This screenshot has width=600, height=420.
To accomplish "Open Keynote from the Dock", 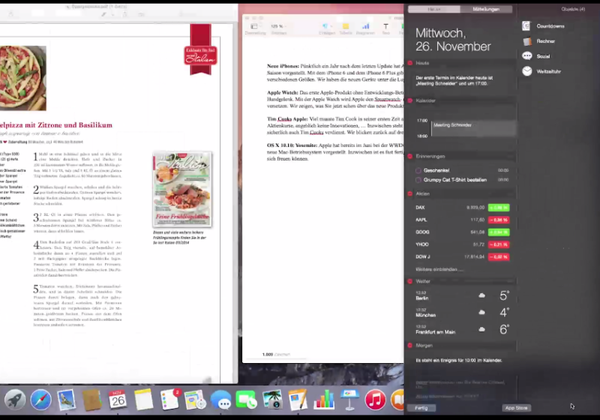I will coord(349,400).
